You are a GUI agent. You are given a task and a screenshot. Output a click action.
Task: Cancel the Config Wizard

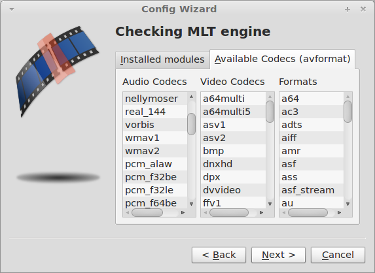point(338,255)
